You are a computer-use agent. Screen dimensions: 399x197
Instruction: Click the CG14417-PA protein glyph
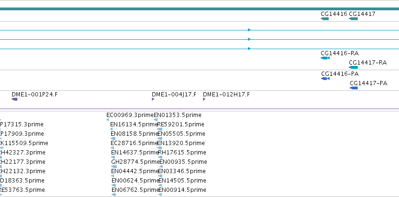[354, 88]
